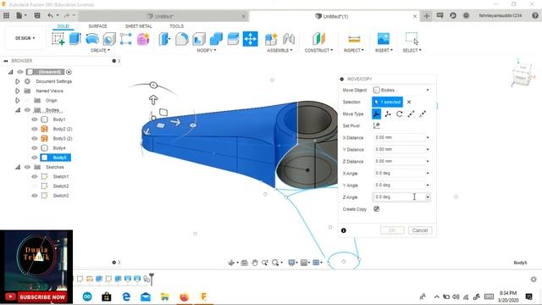Open the Pan navigation tool
Screen dimensions: 542x305
pyautogui.click(x=255, y=263)
